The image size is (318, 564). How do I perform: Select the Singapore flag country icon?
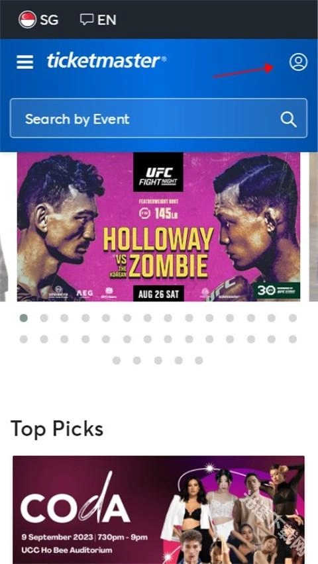point(27,19)
